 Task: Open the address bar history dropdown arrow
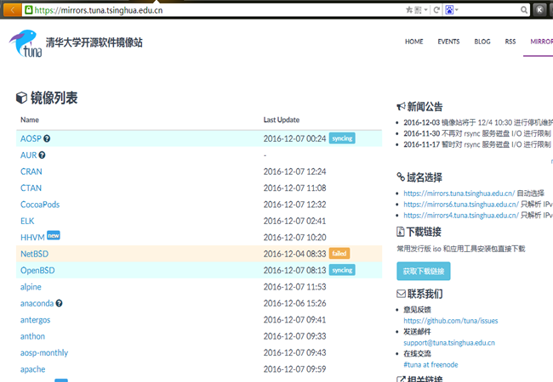tap(425, 10)
